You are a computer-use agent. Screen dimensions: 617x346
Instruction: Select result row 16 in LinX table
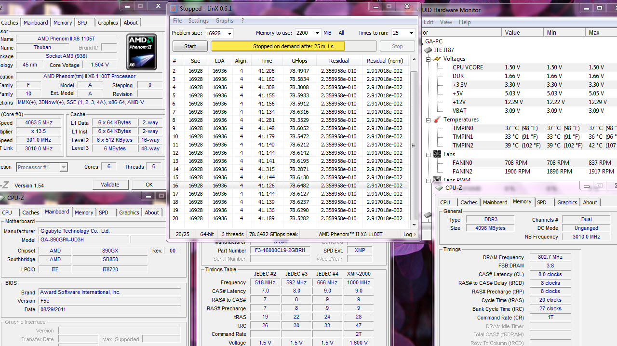(x=289, y=186)
